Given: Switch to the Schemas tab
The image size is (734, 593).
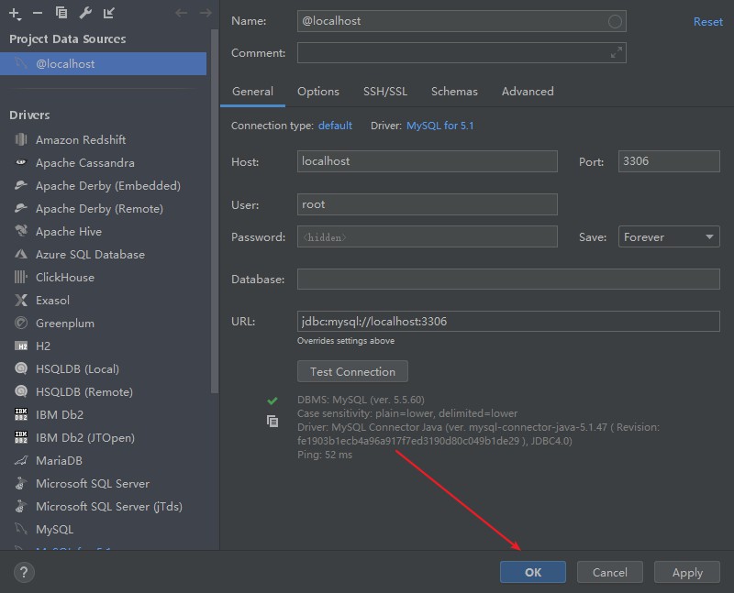Looking at the screenshot, I should [x=453, y=91].
